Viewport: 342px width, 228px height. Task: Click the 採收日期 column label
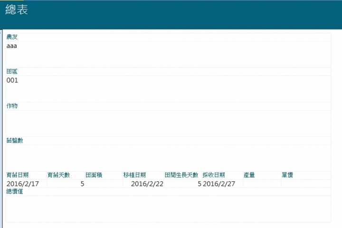214,175
